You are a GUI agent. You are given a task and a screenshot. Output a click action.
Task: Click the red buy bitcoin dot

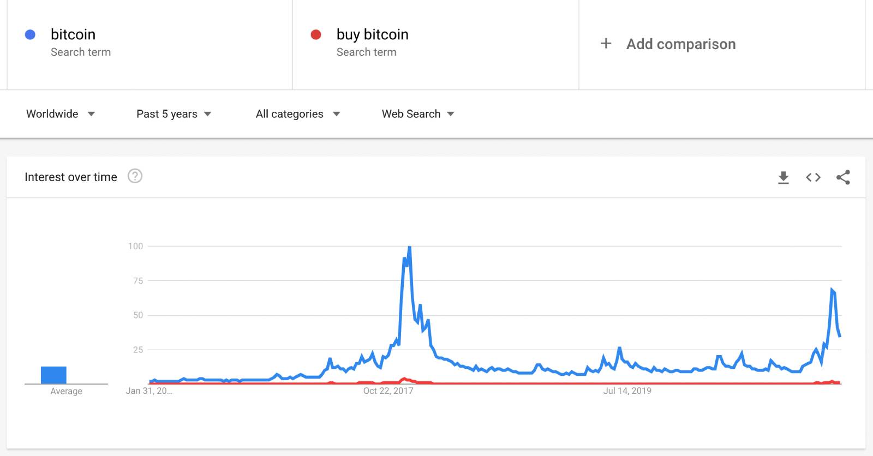point(316,35)
